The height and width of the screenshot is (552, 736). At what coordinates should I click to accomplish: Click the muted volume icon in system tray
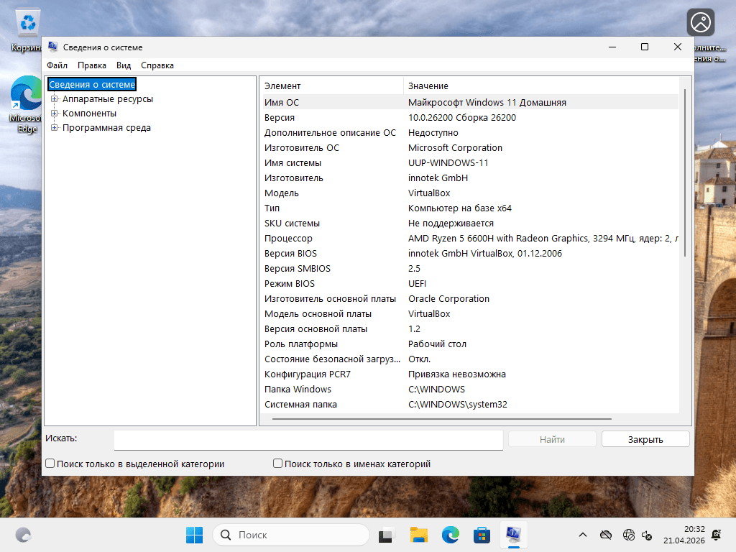[x=646, y=535]
